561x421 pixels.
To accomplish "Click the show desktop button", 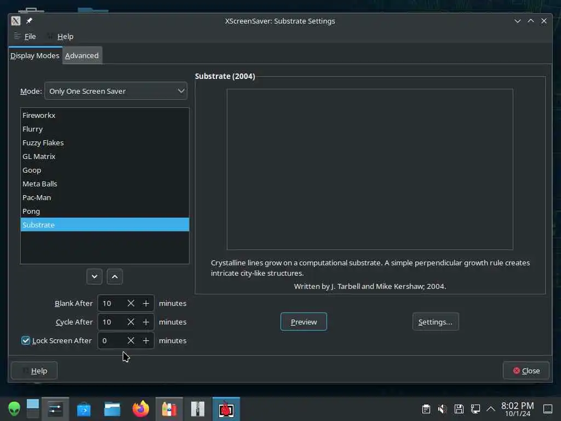I will click(x=548, y=409).
